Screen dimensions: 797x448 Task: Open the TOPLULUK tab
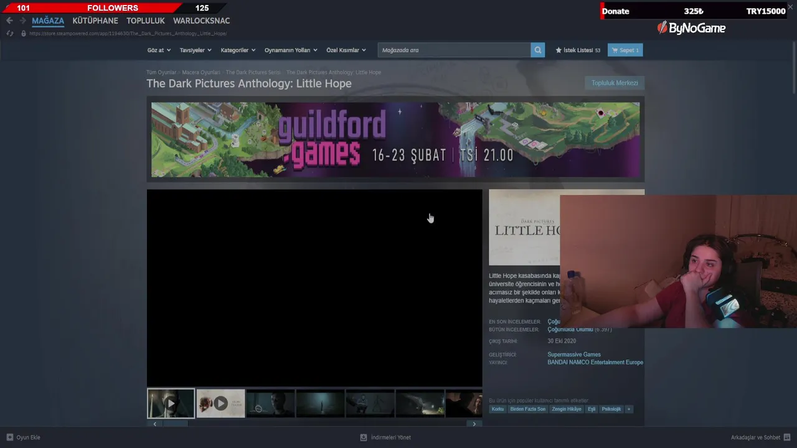click(146, 21)
